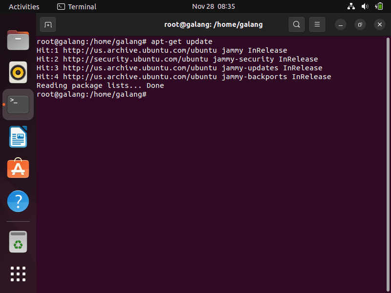Click the Hit:4 jammy-backports InRelease line
Image resolution: width=391 pixels, height=293 pixels.
click(184, 77)
